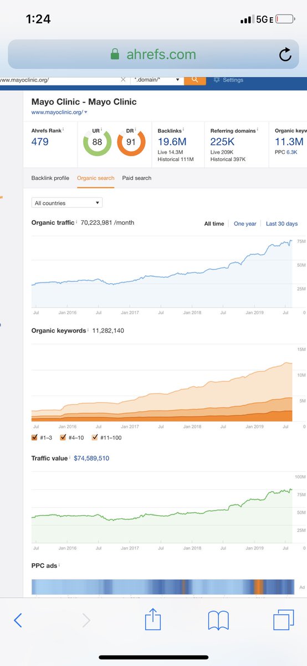Click the 11,282,140 organic keywords count
The image size is (307, 666).
click(108, 330)
